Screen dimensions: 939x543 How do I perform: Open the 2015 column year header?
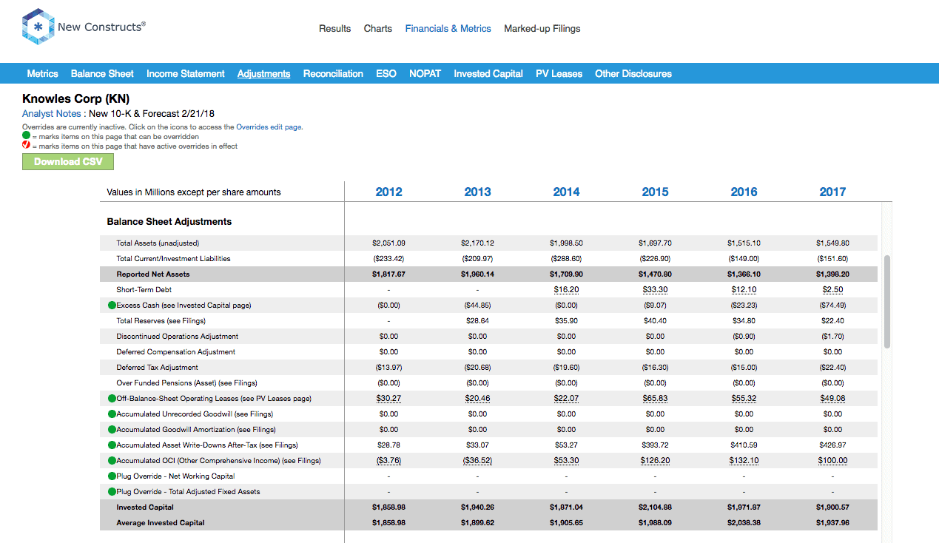coord(655,192)
